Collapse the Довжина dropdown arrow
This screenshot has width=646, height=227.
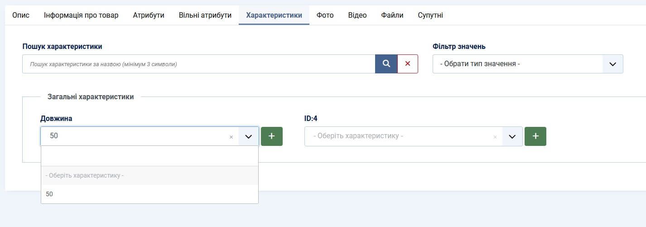pos(248,136)
